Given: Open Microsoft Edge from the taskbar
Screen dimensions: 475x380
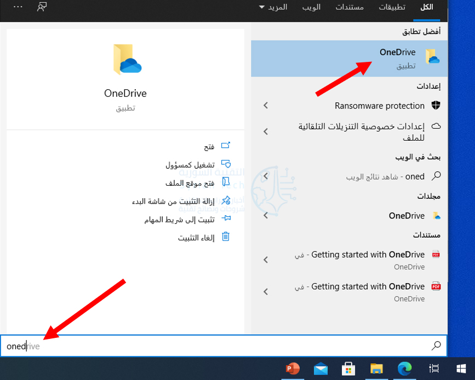Looking at the screenshot, I should pyautogui.click(x=404, y=369).
